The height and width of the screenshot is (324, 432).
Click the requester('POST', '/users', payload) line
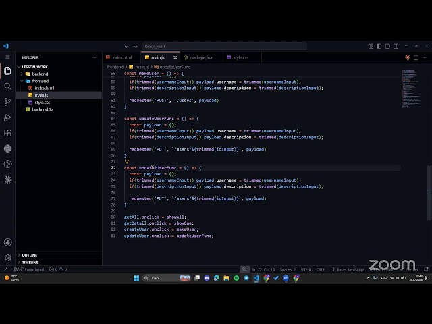pos(174,101)
